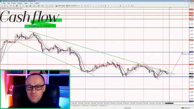
Task: Click the Artem Forex profile in status bar
Action: tap(128, 108)
